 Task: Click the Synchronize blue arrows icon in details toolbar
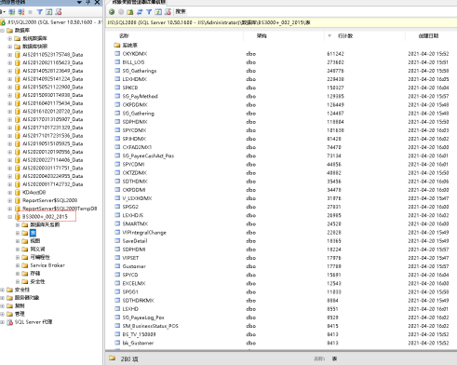point(140,12)
